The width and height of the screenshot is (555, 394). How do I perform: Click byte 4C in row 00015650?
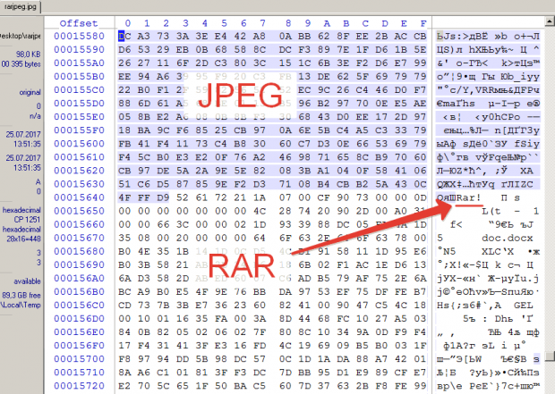[x=260, y=211]
